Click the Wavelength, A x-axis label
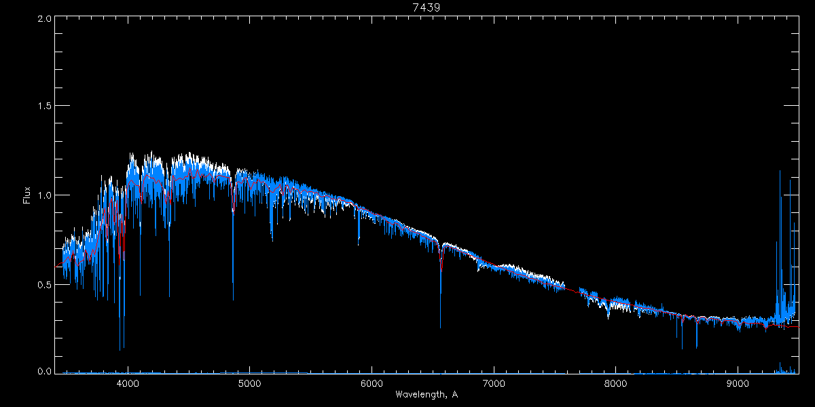This screenshot has height=407, width=815. coord(426,395)
